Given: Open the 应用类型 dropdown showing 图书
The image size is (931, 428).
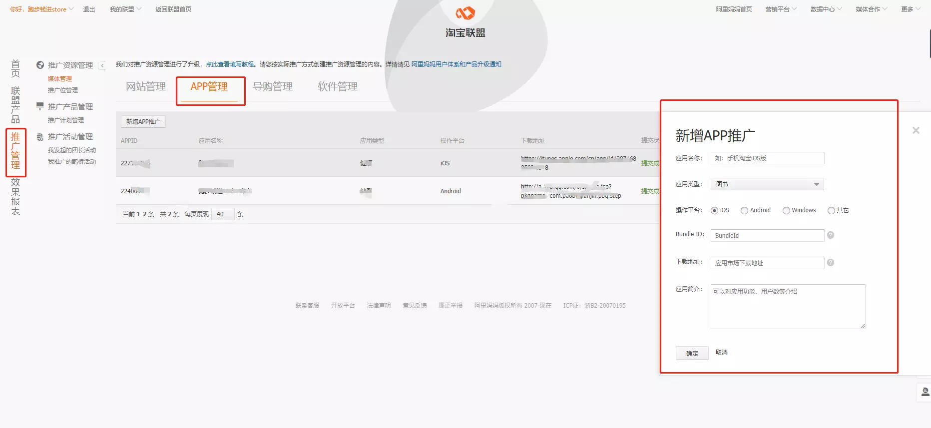Looking at the screenshot, I should 767,184.
